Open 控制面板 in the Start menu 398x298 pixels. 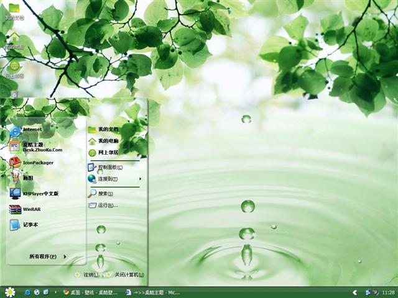click(x=109, y=167)
